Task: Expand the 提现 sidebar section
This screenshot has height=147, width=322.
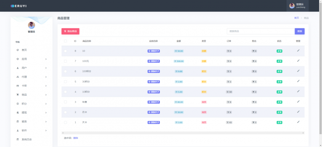Action: pos(31,113)
